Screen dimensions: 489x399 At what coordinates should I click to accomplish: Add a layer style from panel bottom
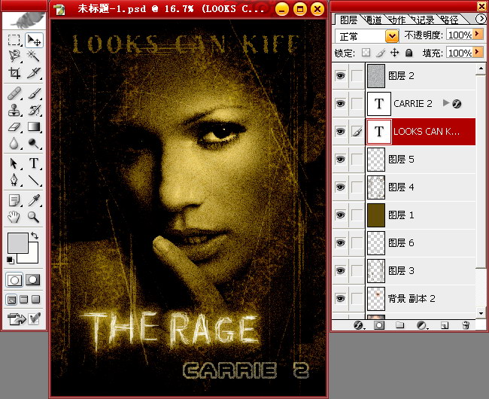click(x=359, y=325)
